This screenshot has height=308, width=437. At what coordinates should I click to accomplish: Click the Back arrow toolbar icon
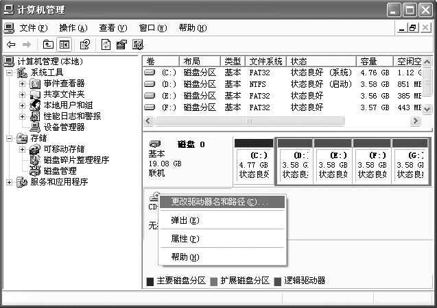pos(11,44)
